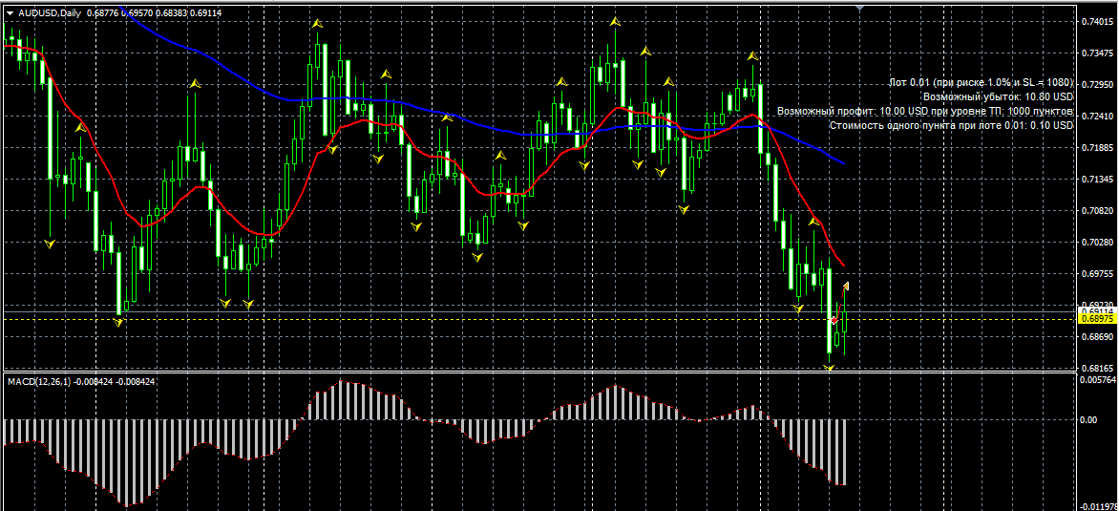The height and width of the screenshot is (511, 1119).
Task: Click the fractal arrow under the lowest low
Action: coord(829,368)
